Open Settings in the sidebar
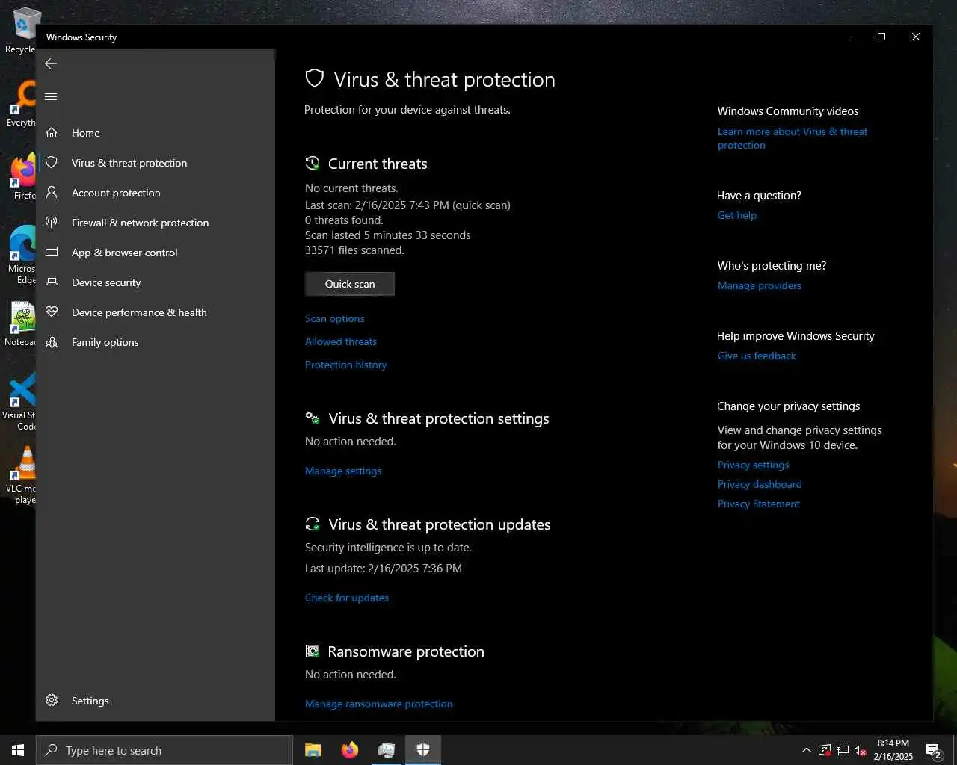 pyautogui.click(x=156, y=701)
